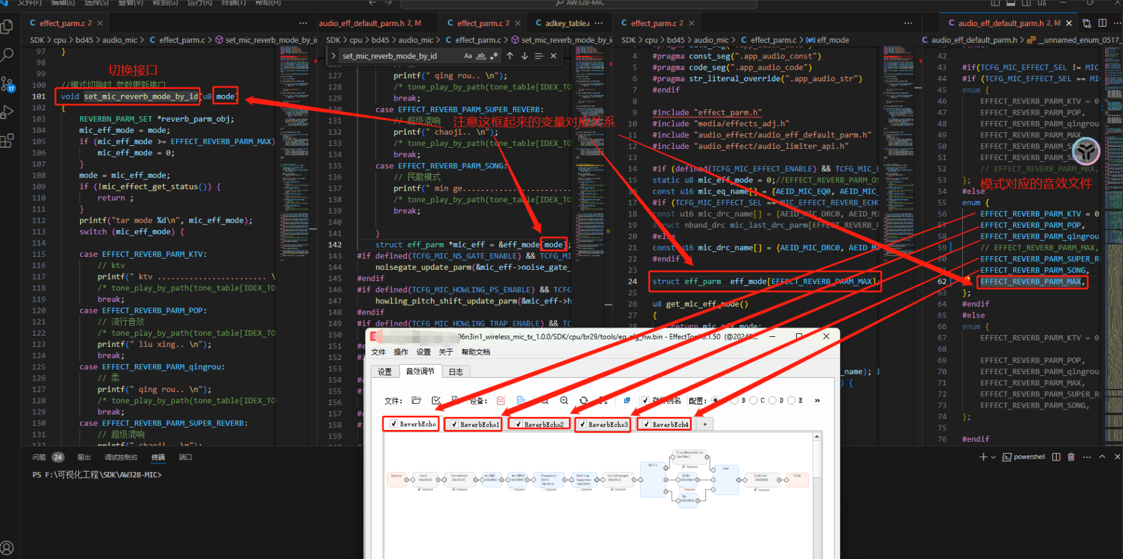Click the split editor icon in the last group
This screenshot has height=559, width=1123.
coord(1102,23)
